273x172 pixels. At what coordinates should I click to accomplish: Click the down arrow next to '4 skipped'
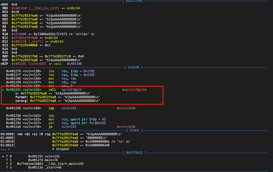coord(9,149)
